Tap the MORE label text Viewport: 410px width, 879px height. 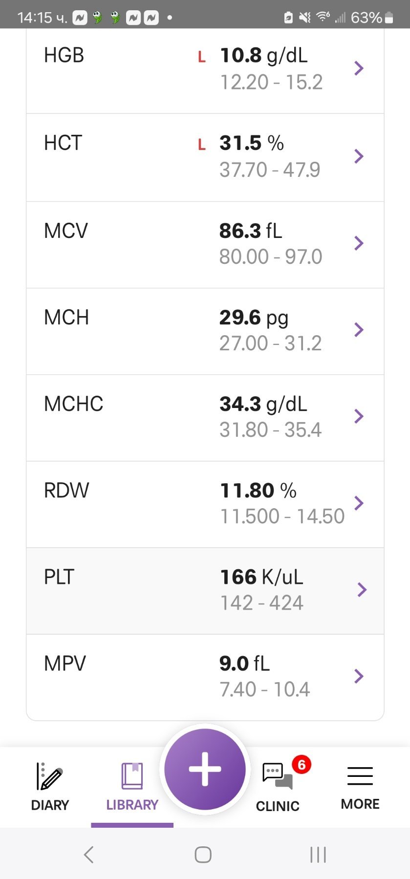click(x=360, y=804)
